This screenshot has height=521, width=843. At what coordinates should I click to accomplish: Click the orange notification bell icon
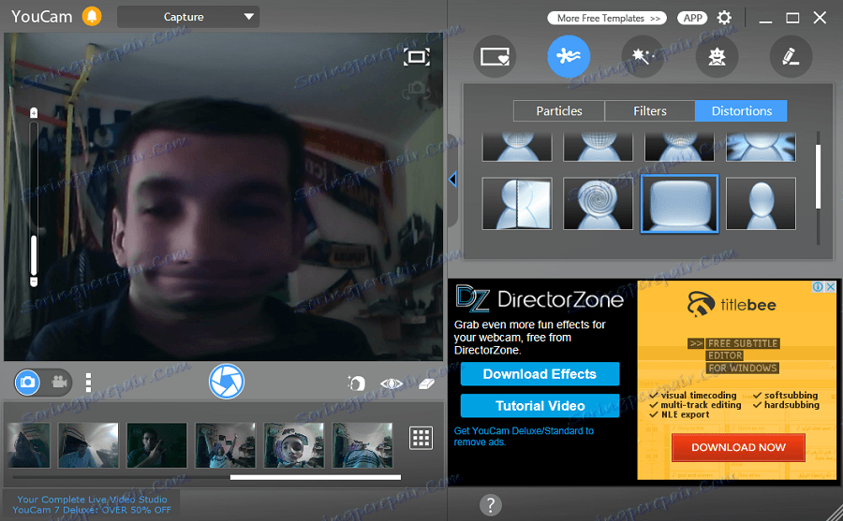[92, 16]
